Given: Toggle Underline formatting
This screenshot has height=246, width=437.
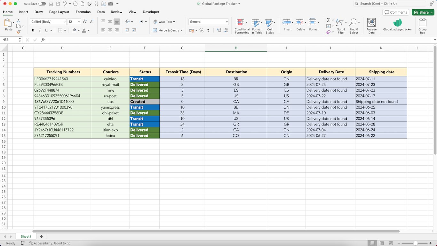Looking at the screenshot, I should click(x=46, y=30).
